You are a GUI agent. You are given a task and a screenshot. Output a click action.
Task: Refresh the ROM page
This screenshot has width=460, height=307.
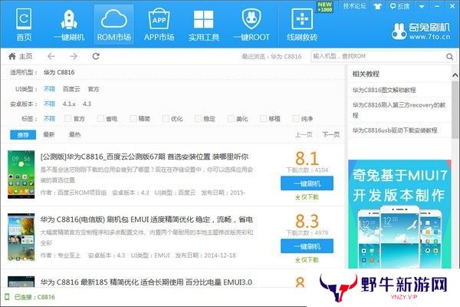click(96, 56)
